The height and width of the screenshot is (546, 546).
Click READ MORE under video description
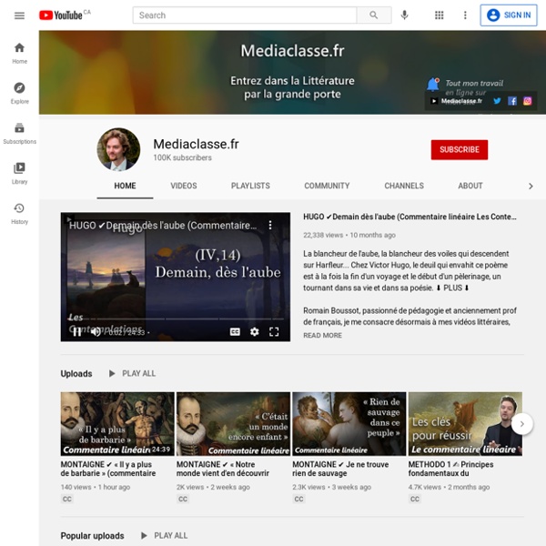(x=322, y=335)
